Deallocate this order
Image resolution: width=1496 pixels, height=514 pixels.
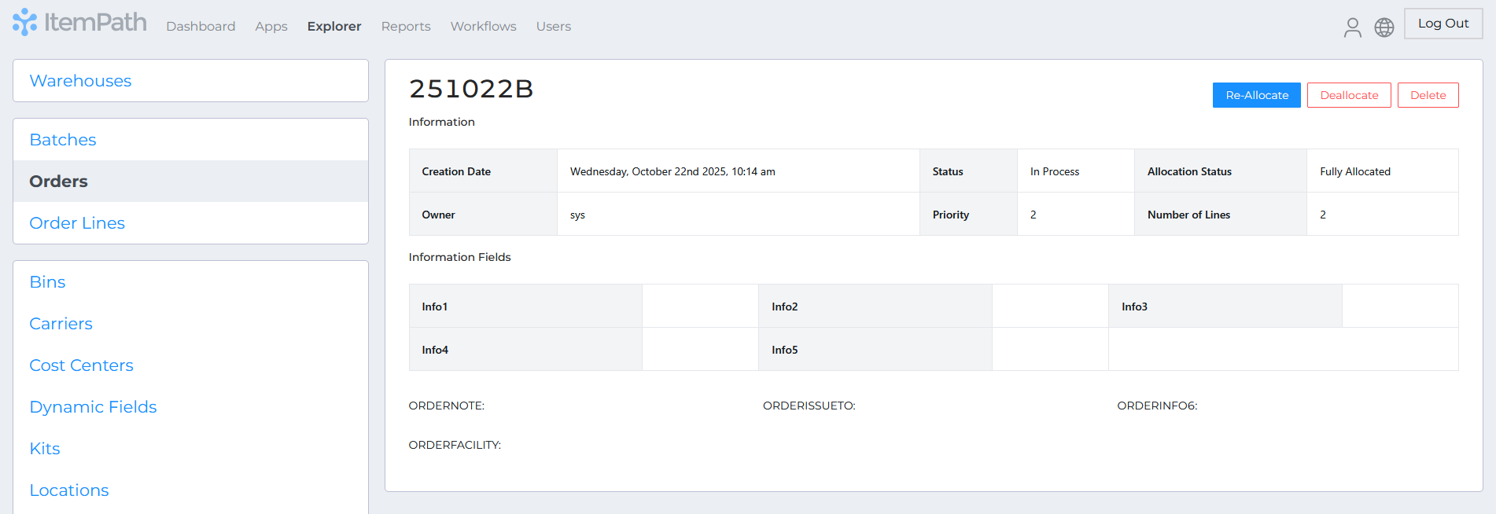point(1349,95)
